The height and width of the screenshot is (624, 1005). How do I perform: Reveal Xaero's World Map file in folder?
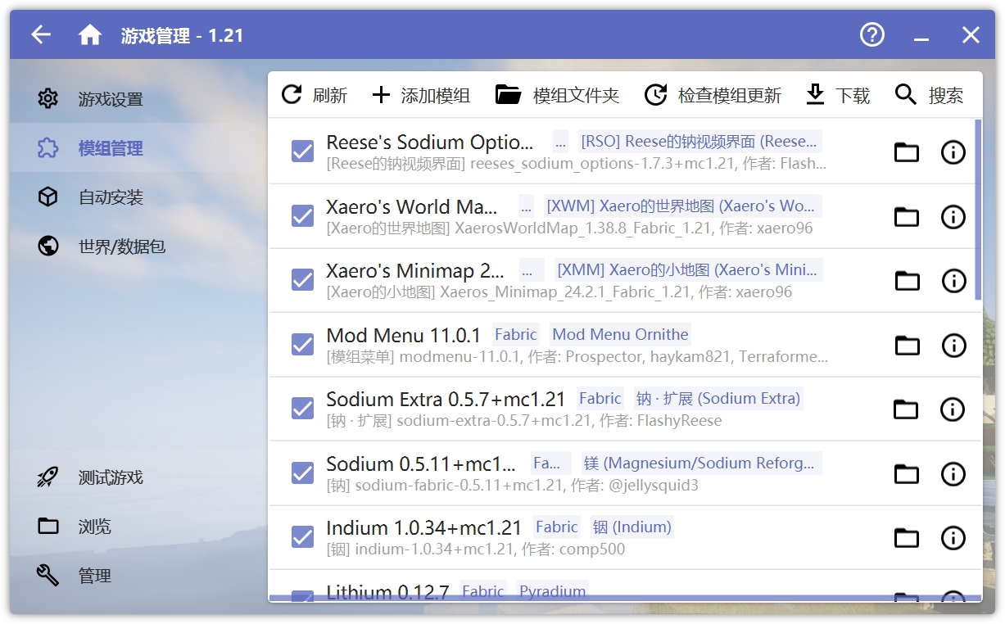906,216
